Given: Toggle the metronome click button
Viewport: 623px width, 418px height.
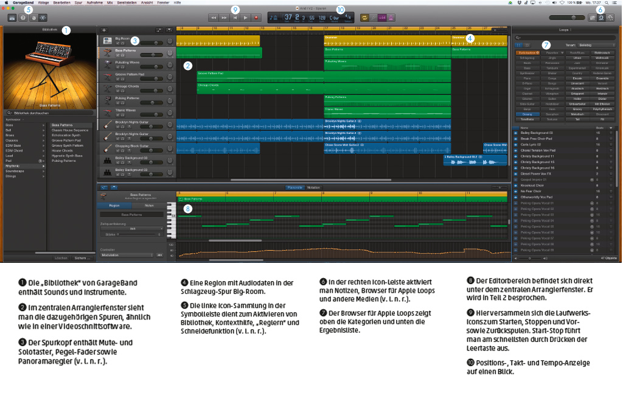Looking at the screenshot, I should [391, 18].
